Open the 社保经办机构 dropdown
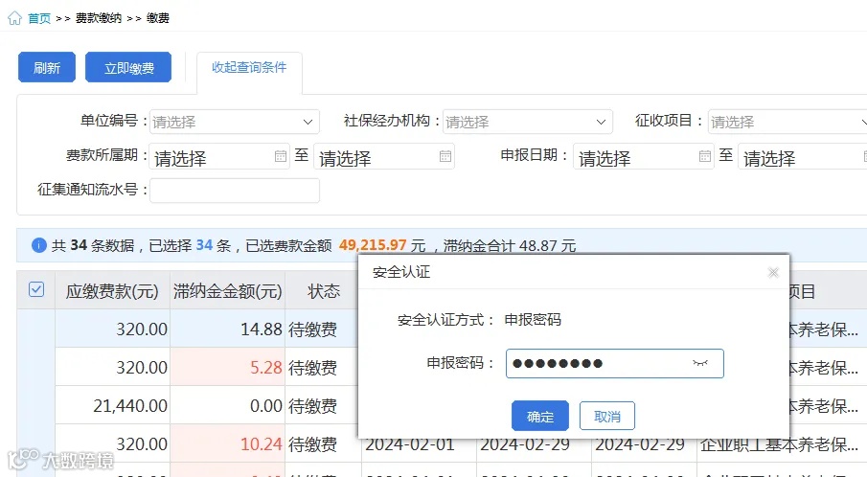Screen dimensions: 867x477 pyautogui.click(x=528, y=122)
